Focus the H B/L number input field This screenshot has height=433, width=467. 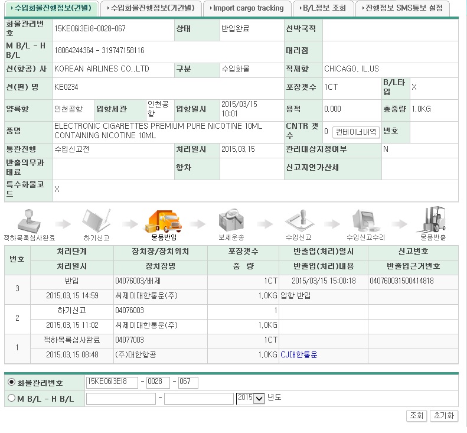198,398
